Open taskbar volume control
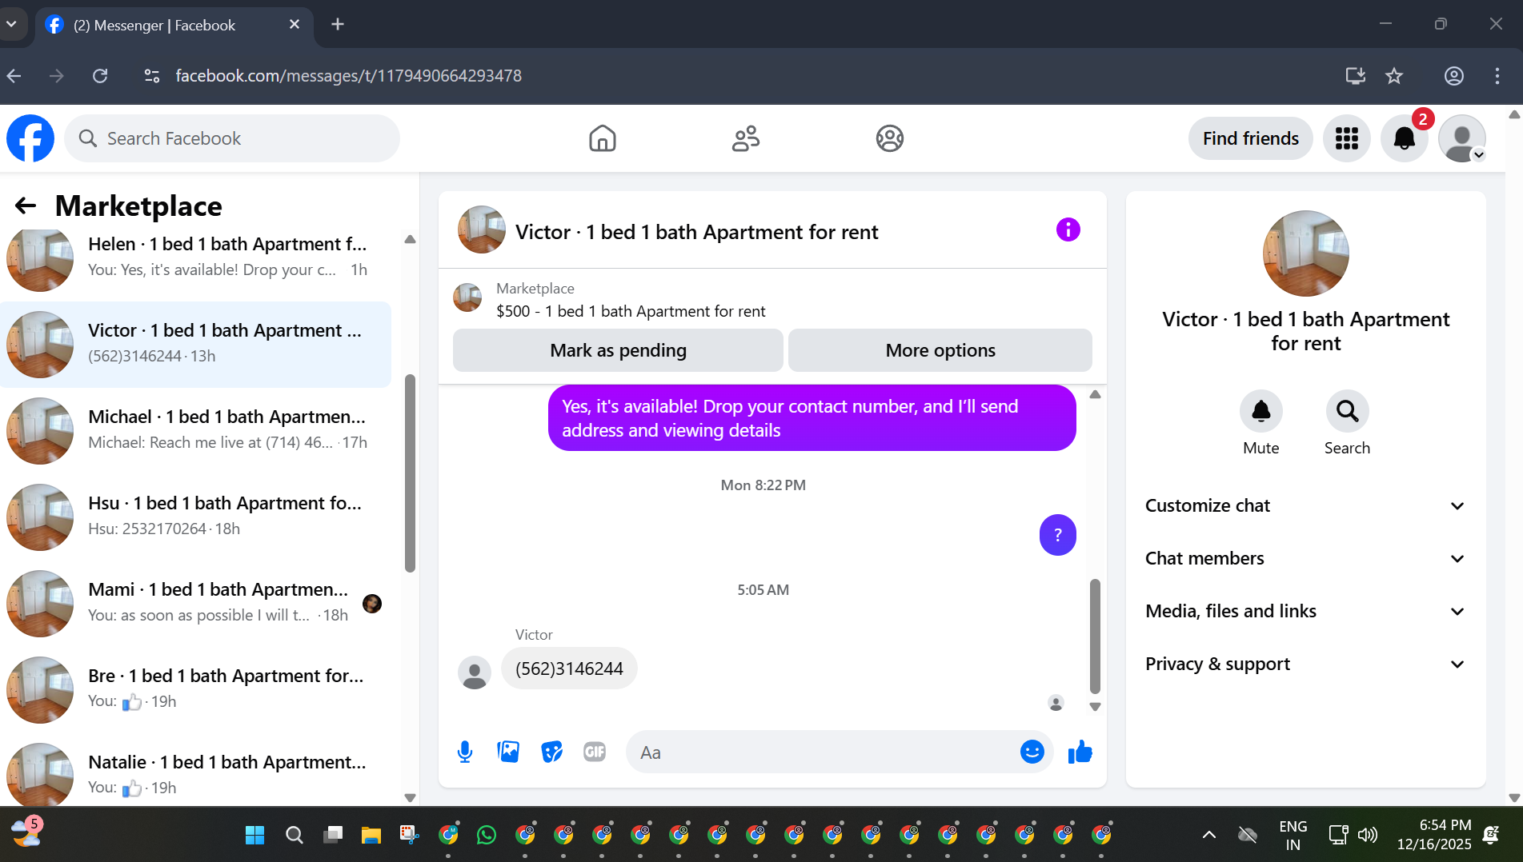Image resolution: width=1523 pixels, height=862 pixels. point(1368,835)
